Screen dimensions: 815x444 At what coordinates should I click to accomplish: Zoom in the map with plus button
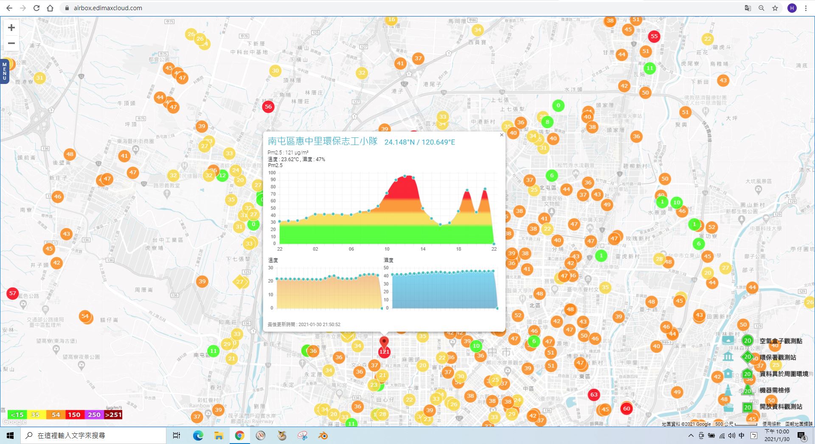click(11, 28)
